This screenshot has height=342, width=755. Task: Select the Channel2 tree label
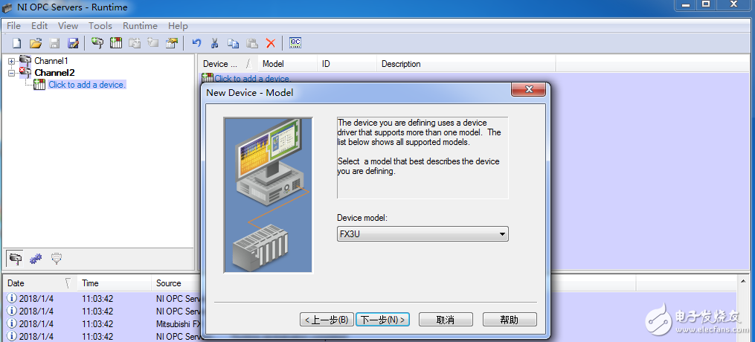pyautogui.click(x=54, y=73)
